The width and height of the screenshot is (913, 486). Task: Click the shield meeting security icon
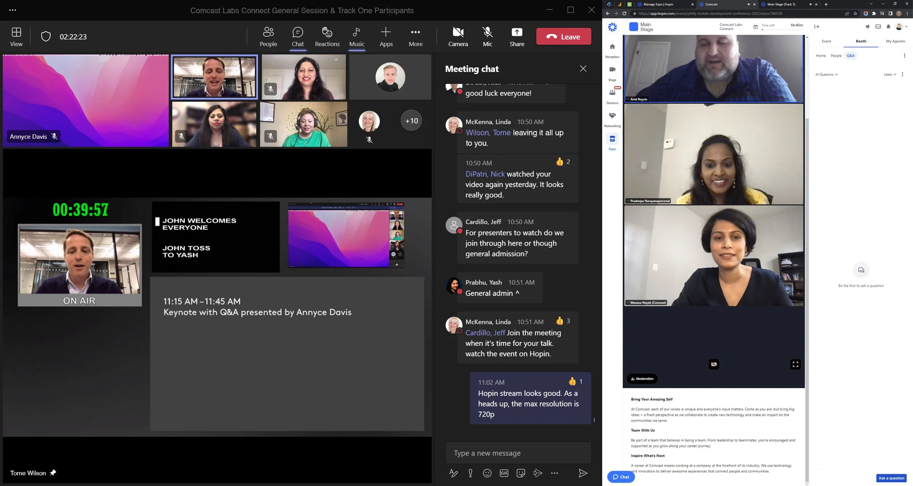[x=46, y=36]
